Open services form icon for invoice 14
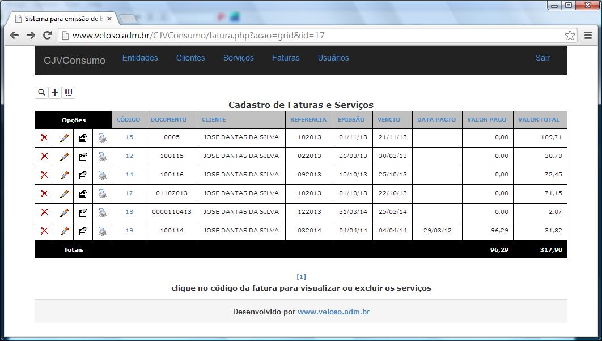Viewport: 602px width, 341px height. [83, 175]
